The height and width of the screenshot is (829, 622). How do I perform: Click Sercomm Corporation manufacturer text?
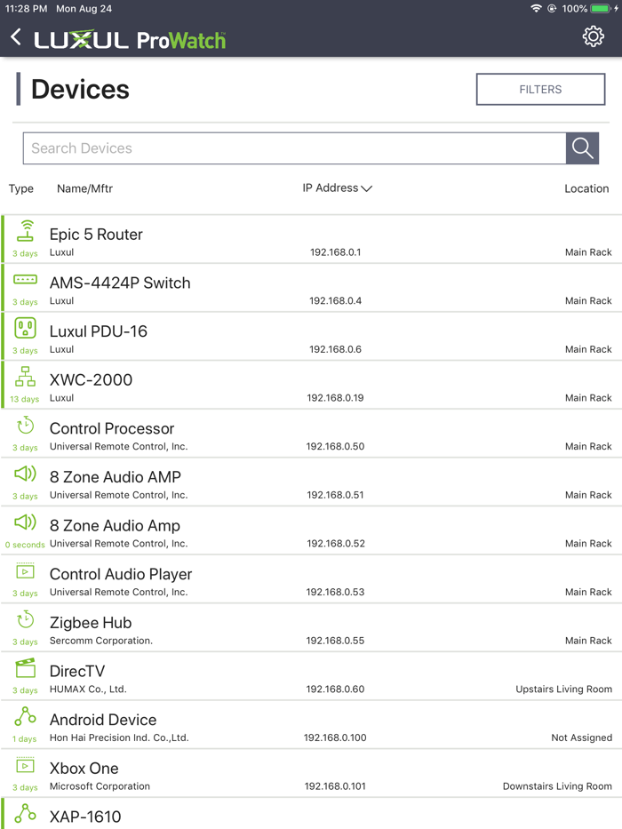click(x=101, y=641)
